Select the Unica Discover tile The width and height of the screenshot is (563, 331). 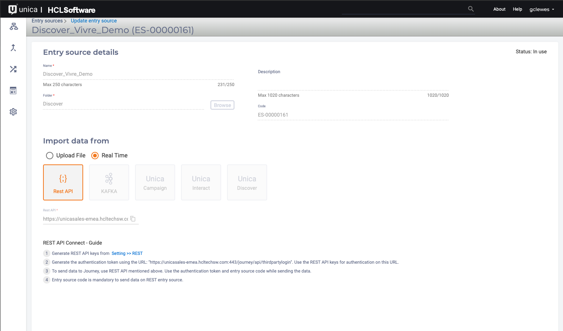coord(247,182)
